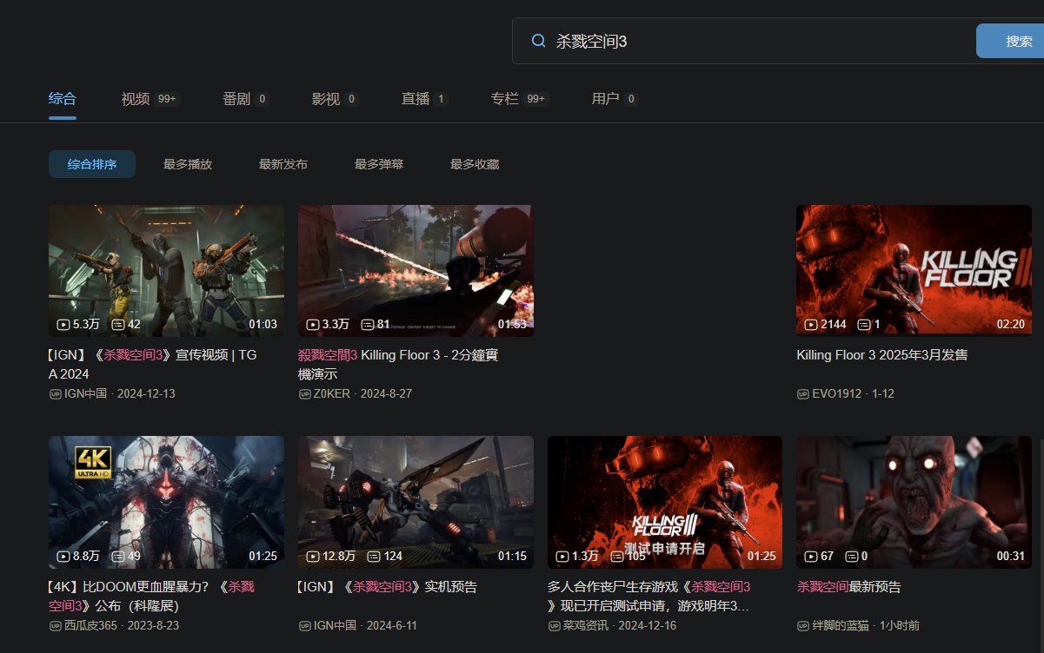
Task: Click play count icon beside 12.8万
Action: click(312, 556)
